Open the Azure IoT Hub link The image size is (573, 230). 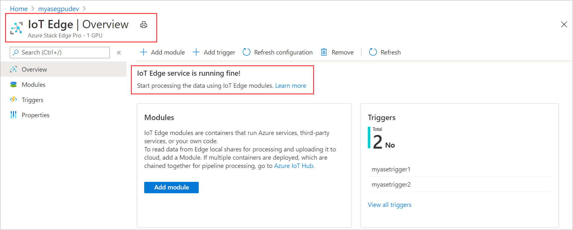click(x=294, y=166)
